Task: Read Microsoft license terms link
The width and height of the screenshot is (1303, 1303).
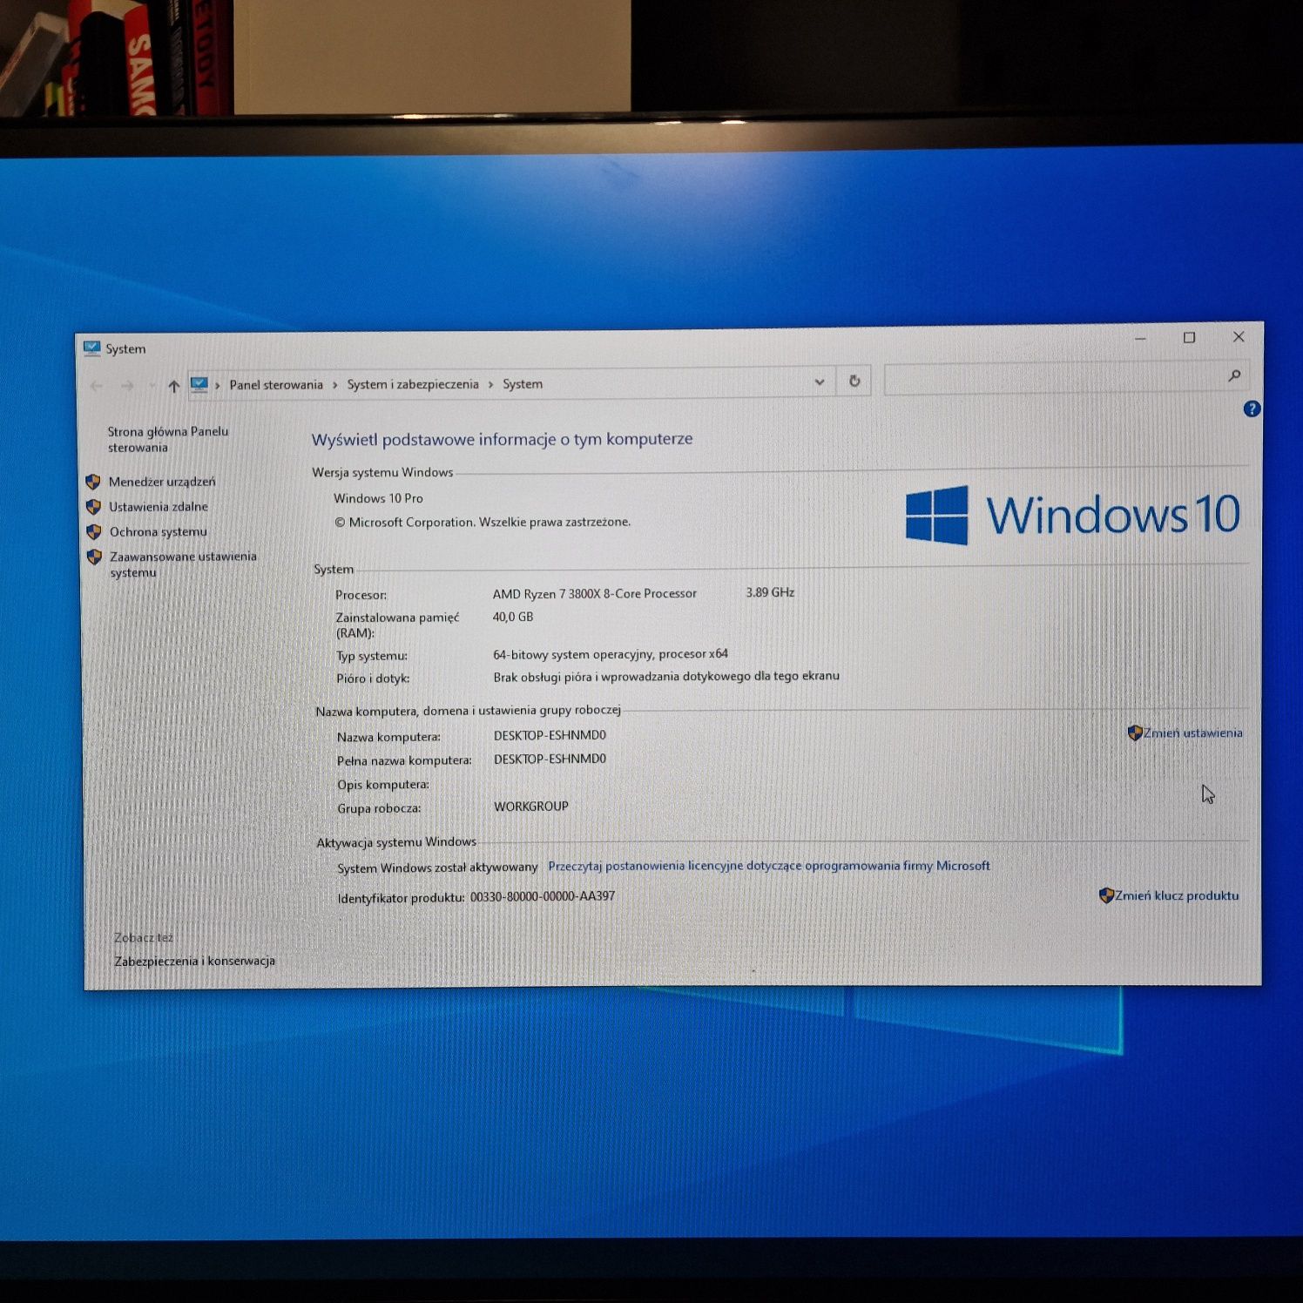Action: tap(769, 866)
